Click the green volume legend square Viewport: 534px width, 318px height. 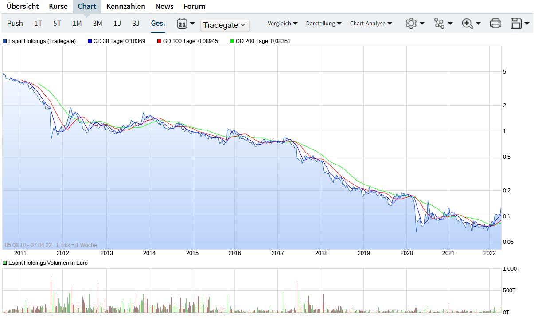4,263
